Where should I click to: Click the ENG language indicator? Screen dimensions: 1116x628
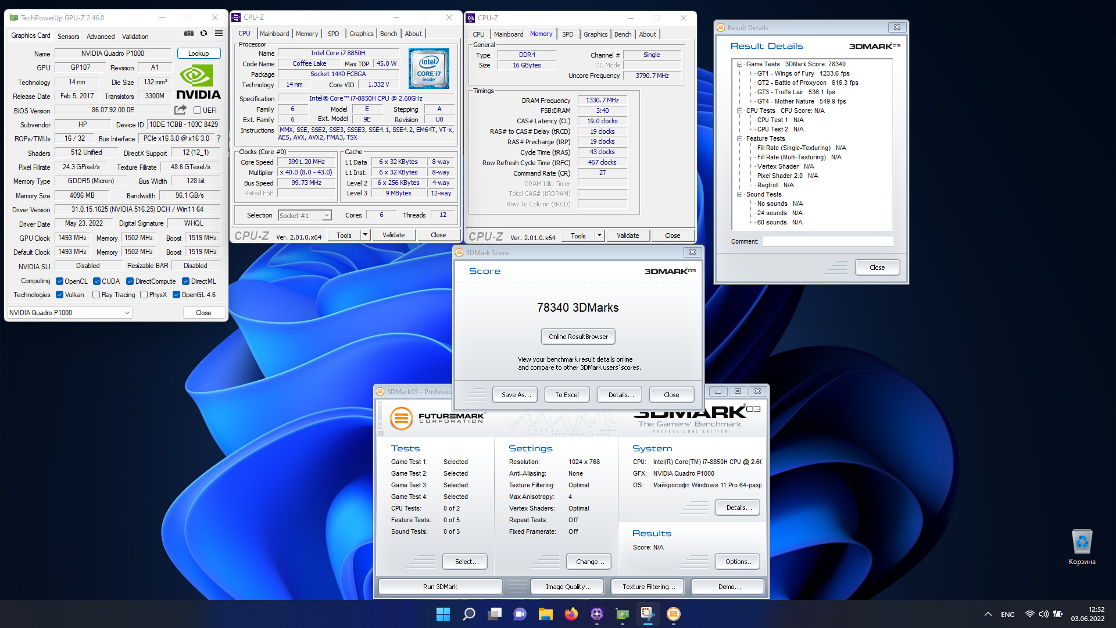pyautogui.click(x=1008, y=615)
